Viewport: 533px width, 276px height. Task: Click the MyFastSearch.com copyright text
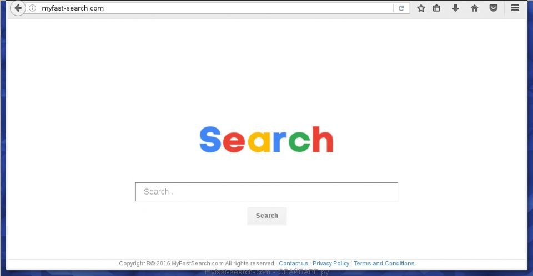[x=197, y=263]
